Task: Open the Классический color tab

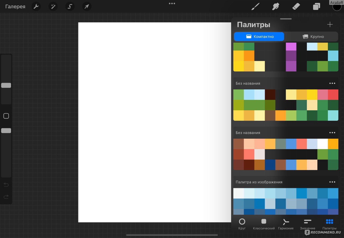Action: [x=264, y=224]
